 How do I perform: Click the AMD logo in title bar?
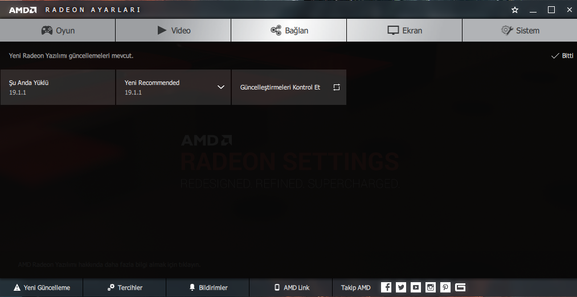tap(23, 10)
